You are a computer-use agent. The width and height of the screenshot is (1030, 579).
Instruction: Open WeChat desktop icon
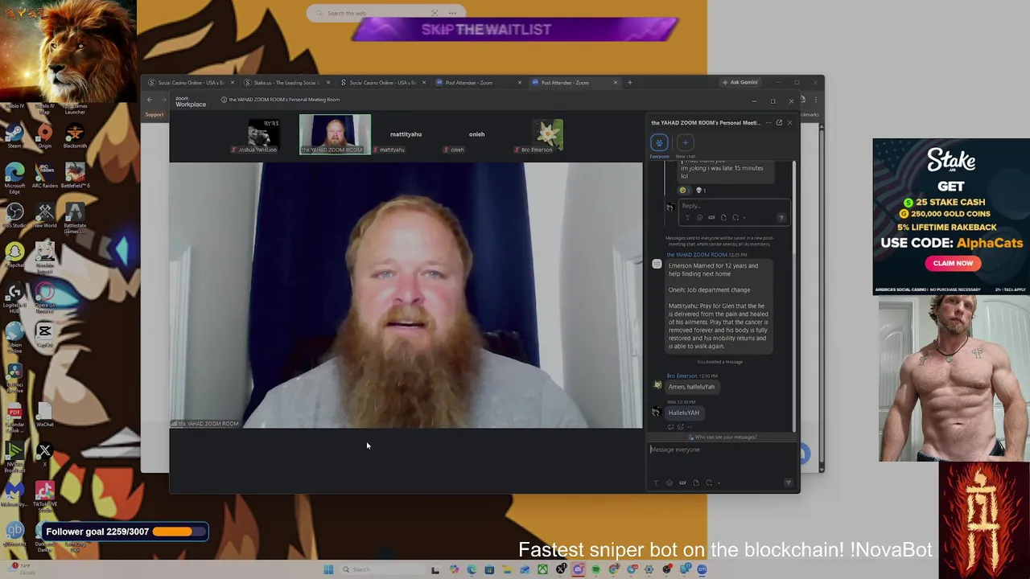[x=45, y=415]
